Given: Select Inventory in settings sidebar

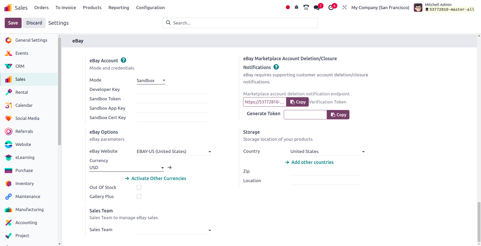Looking at the screenshot, I should pos(29,183).
